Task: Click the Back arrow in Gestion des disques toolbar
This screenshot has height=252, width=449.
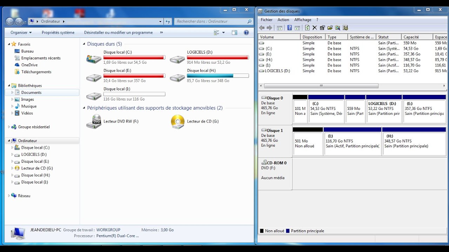Action: click(262, 28)
